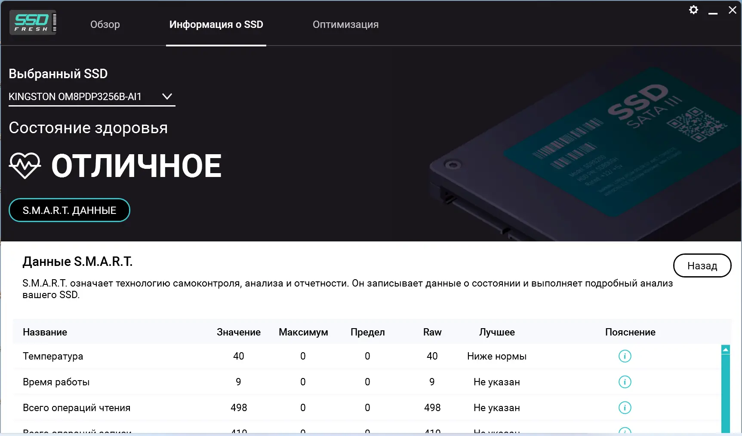Click the S.M.A.R.T. table scrollbar thumb

click(x=726, y=393)
